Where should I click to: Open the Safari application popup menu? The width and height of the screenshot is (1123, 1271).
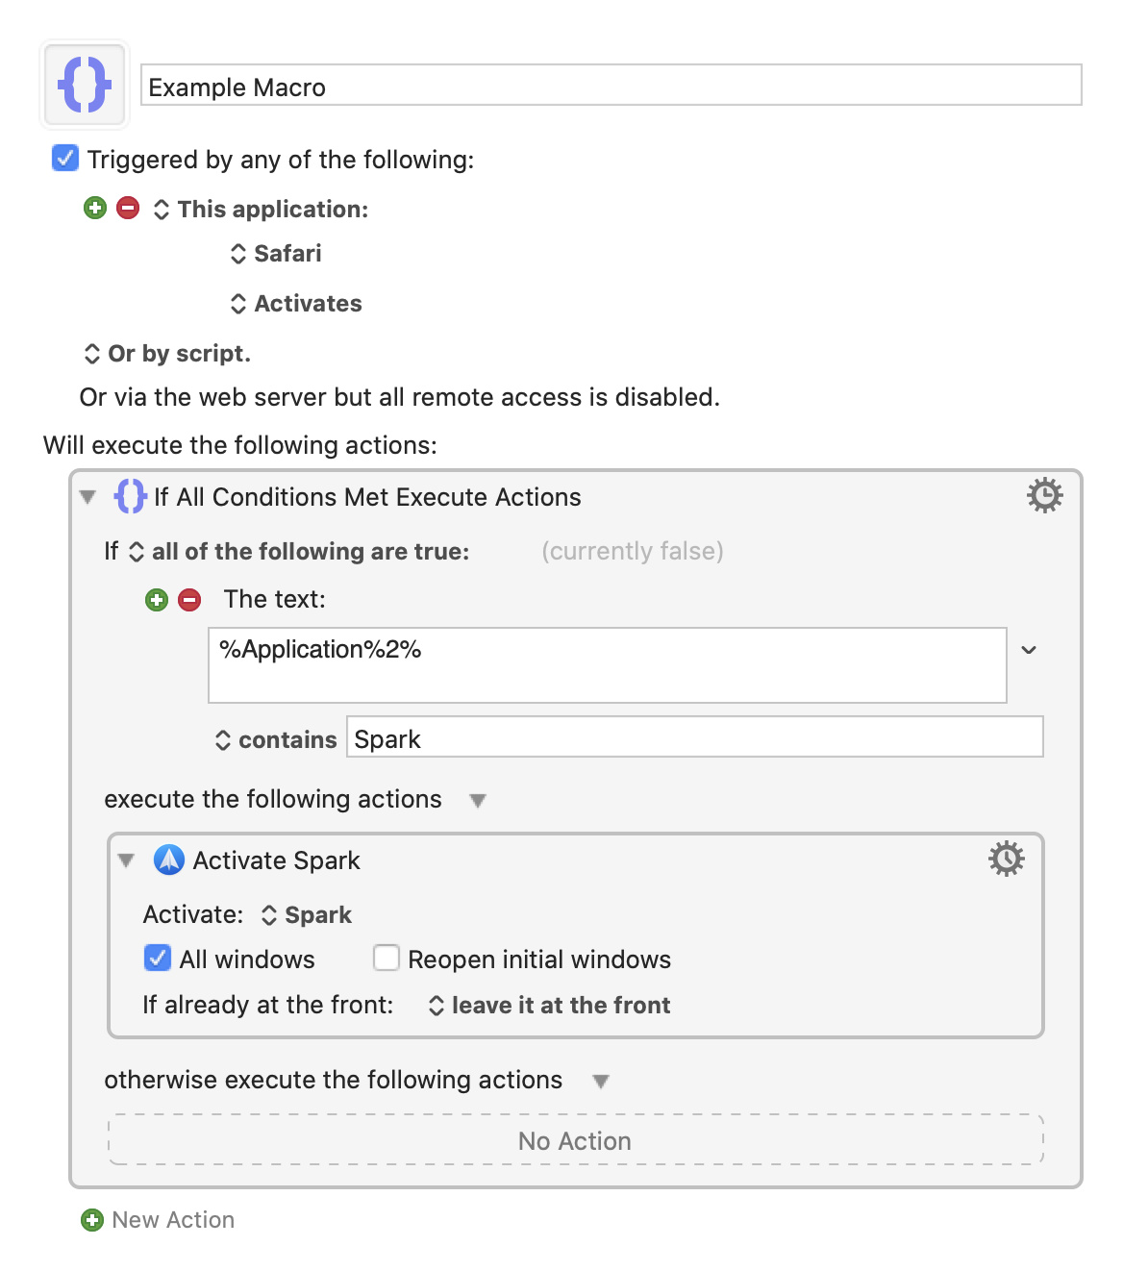276,254
